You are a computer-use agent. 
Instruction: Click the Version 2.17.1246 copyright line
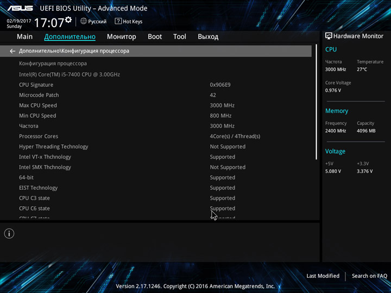click(x=195, y=286)
